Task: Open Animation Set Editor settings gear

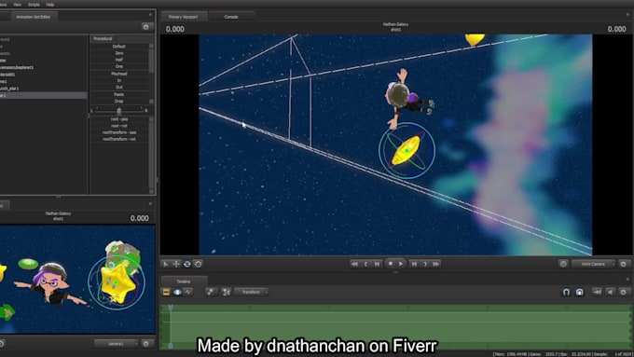Action: coord(146,27)
